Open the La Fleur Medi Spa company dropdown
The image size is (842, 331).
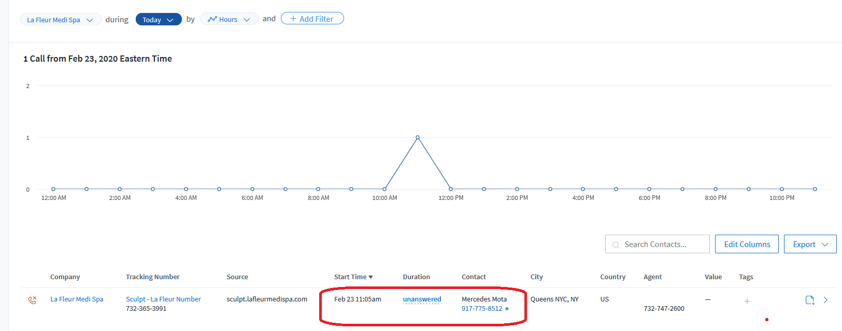[x=61, y=20]
